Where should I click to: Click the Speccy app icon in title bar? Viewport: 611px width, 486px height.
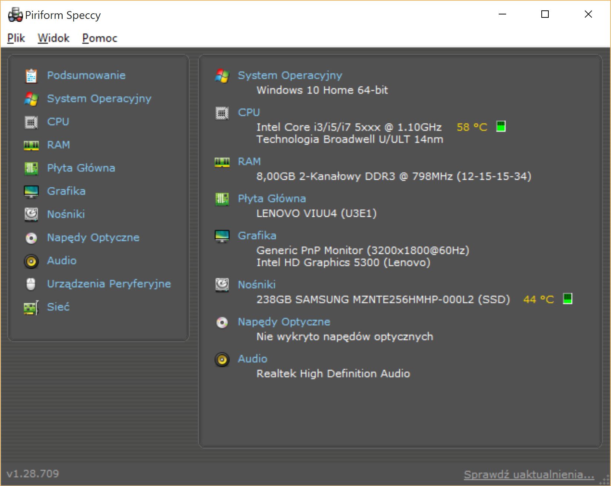coord(15,15)
